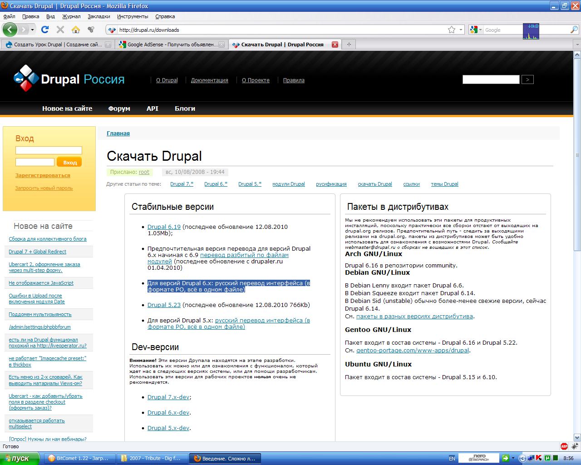Open the Правила header link
The width and height of the screenshot is (581, 465).
[x=294, y=80]
